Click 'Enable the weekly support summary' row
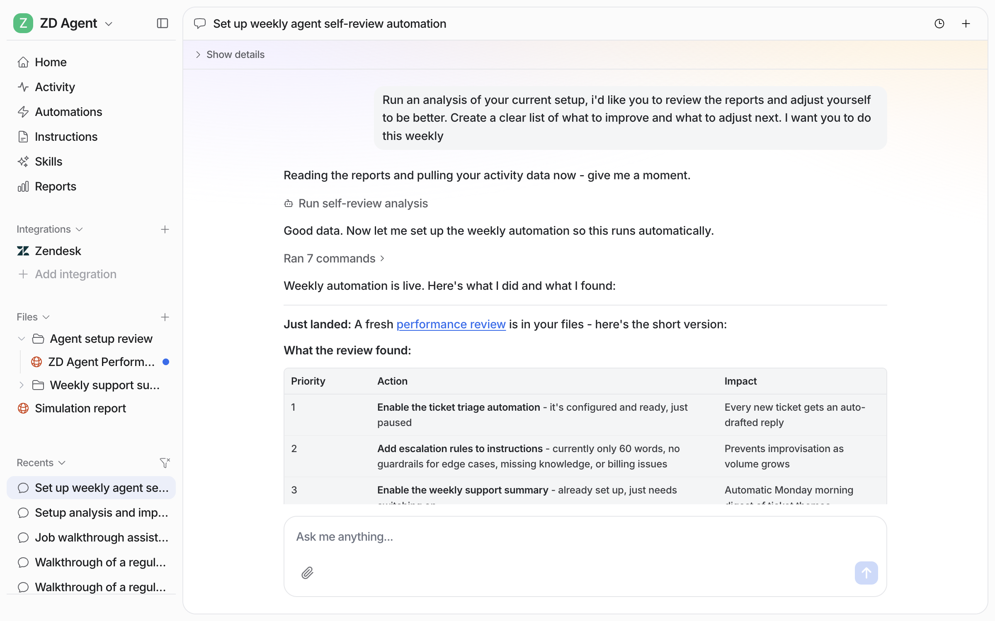Image resolution: width=995 pixels, height=621 pixels. click(585, 491)
